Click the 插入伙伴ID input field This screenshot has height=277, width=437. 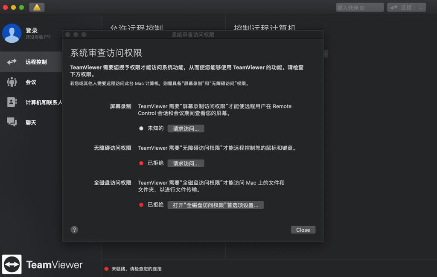(359, 8)
